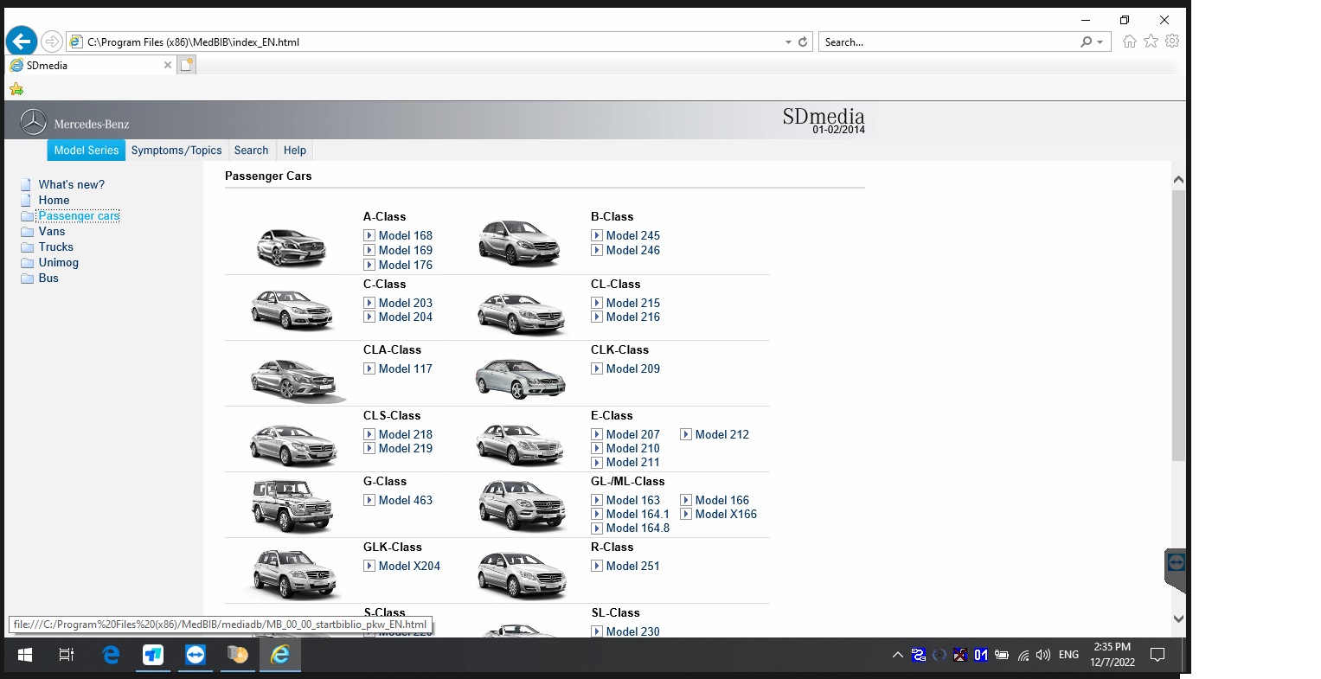Launch Microsoft Edge from the taskbar
The width and height of the screenshot is (1321, 679).
[x=111, y=655]
